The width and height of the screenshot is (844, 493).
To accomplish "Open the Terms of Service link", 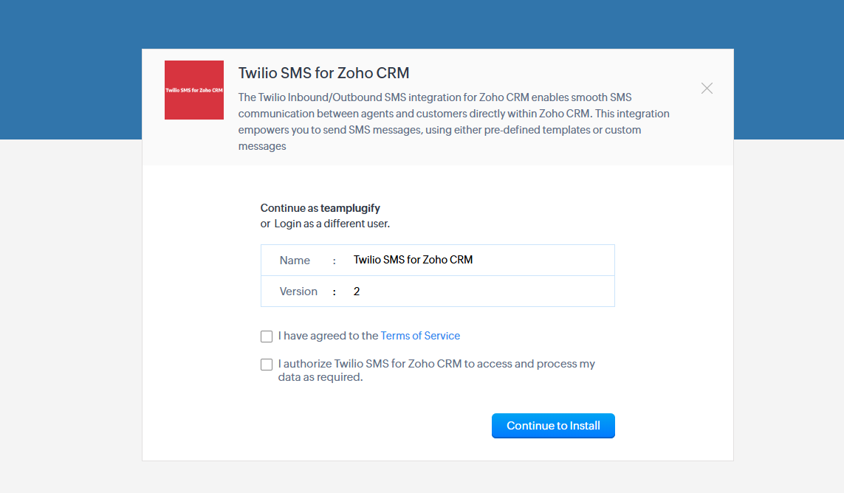I will pyautogui.click(x=420, y=336).
